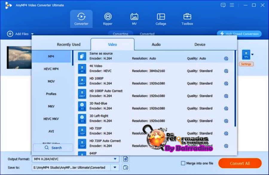269x175 pixels.
Task: Switch to the Audio tab
Action: [x=156, y=44]
